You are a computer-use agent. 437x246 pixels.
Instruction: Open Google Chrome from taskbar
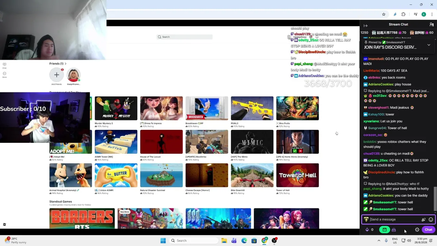click(x=264, y=241)
